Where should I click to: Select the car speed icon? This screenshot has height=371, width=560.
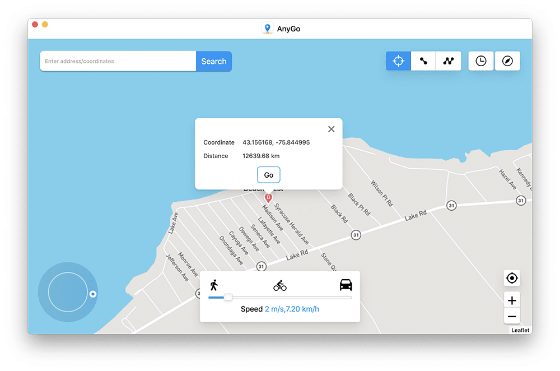[346, 285]
